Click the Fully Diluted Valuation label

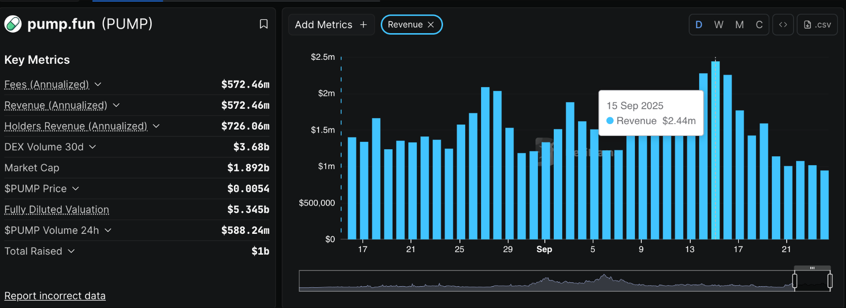click(57, 210)
